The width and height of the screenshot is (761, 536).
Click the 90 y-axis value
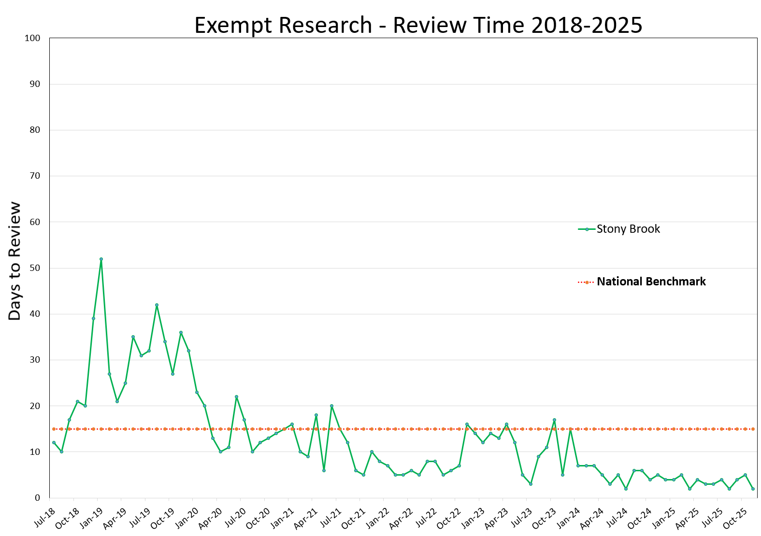point(35,84)
